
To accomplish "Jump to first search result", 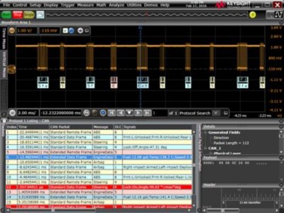I will click(112, 113).
